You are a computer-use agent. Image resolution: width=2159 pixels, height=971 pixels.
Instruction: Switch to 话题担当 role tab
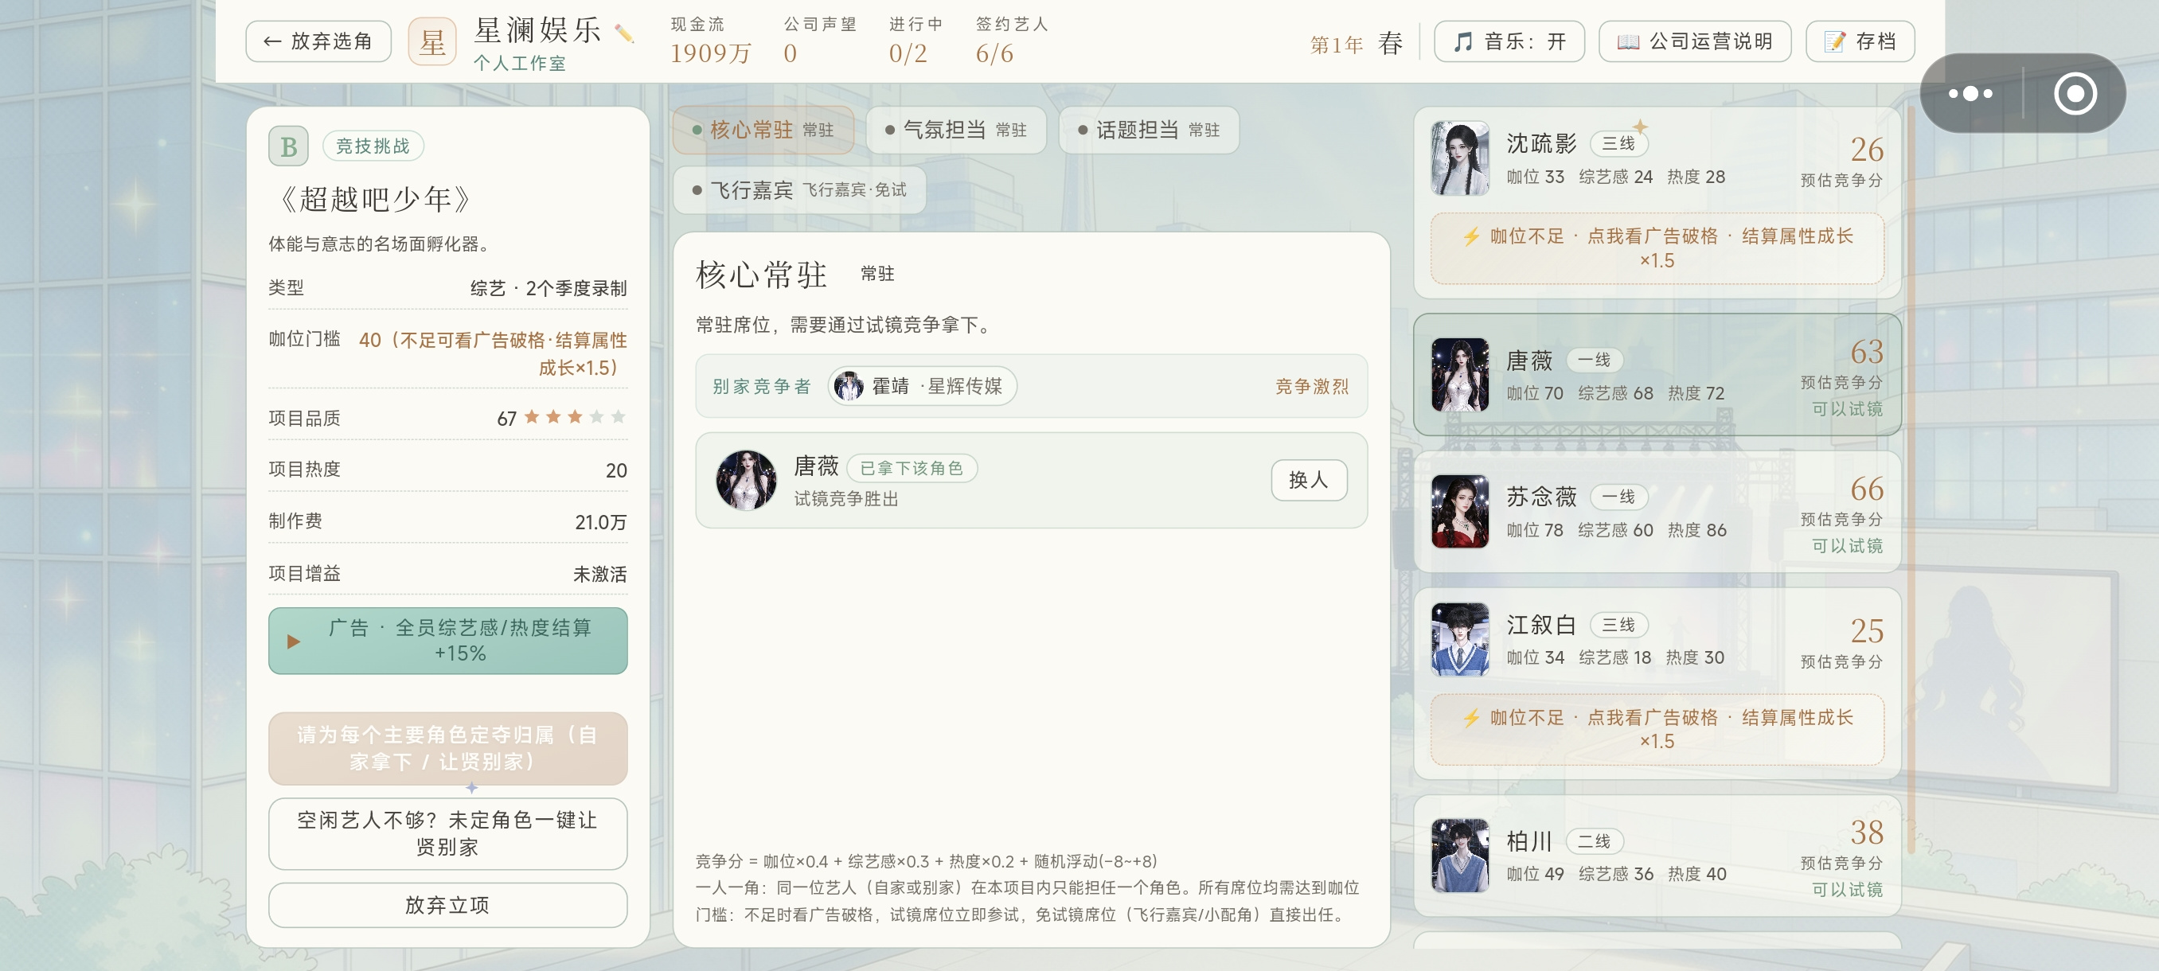coord(1148,130)
